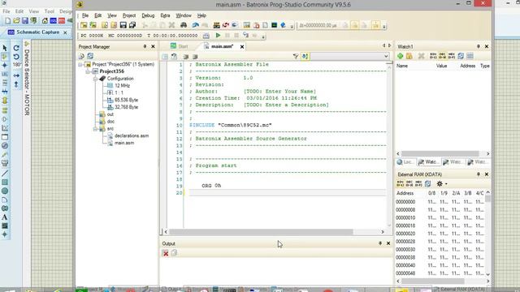Click the filter funnel icon above editor

tap(296, 56)
